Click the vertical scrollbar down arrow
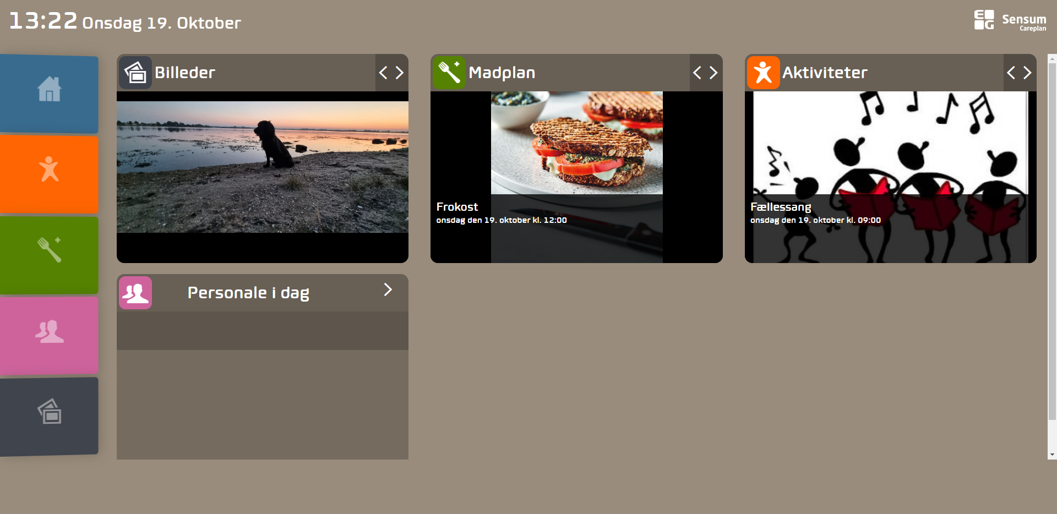 tap(1052, 455)
